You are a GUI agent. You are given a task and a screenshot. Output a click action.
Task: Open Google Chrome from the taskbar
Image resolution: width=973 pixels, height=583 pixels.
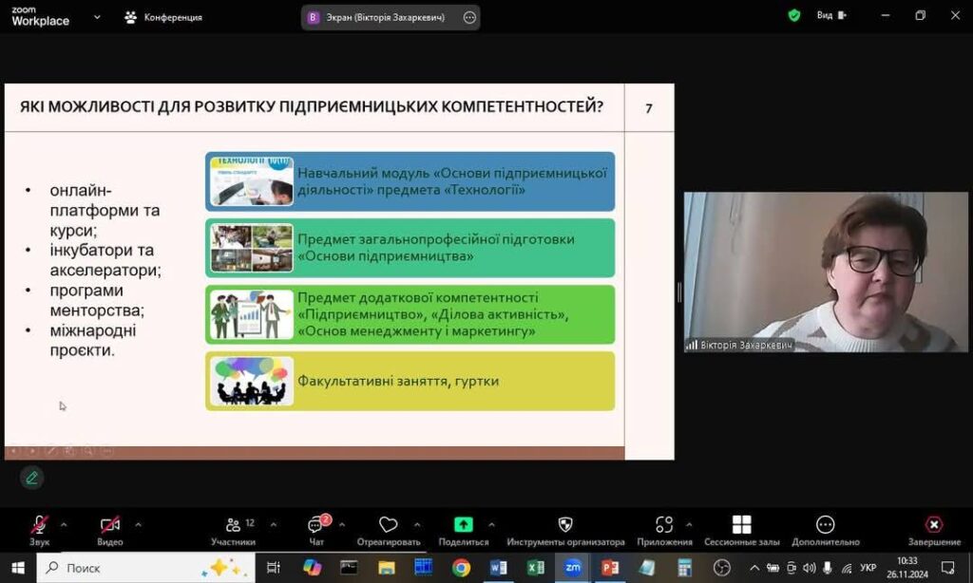point(461,568)
